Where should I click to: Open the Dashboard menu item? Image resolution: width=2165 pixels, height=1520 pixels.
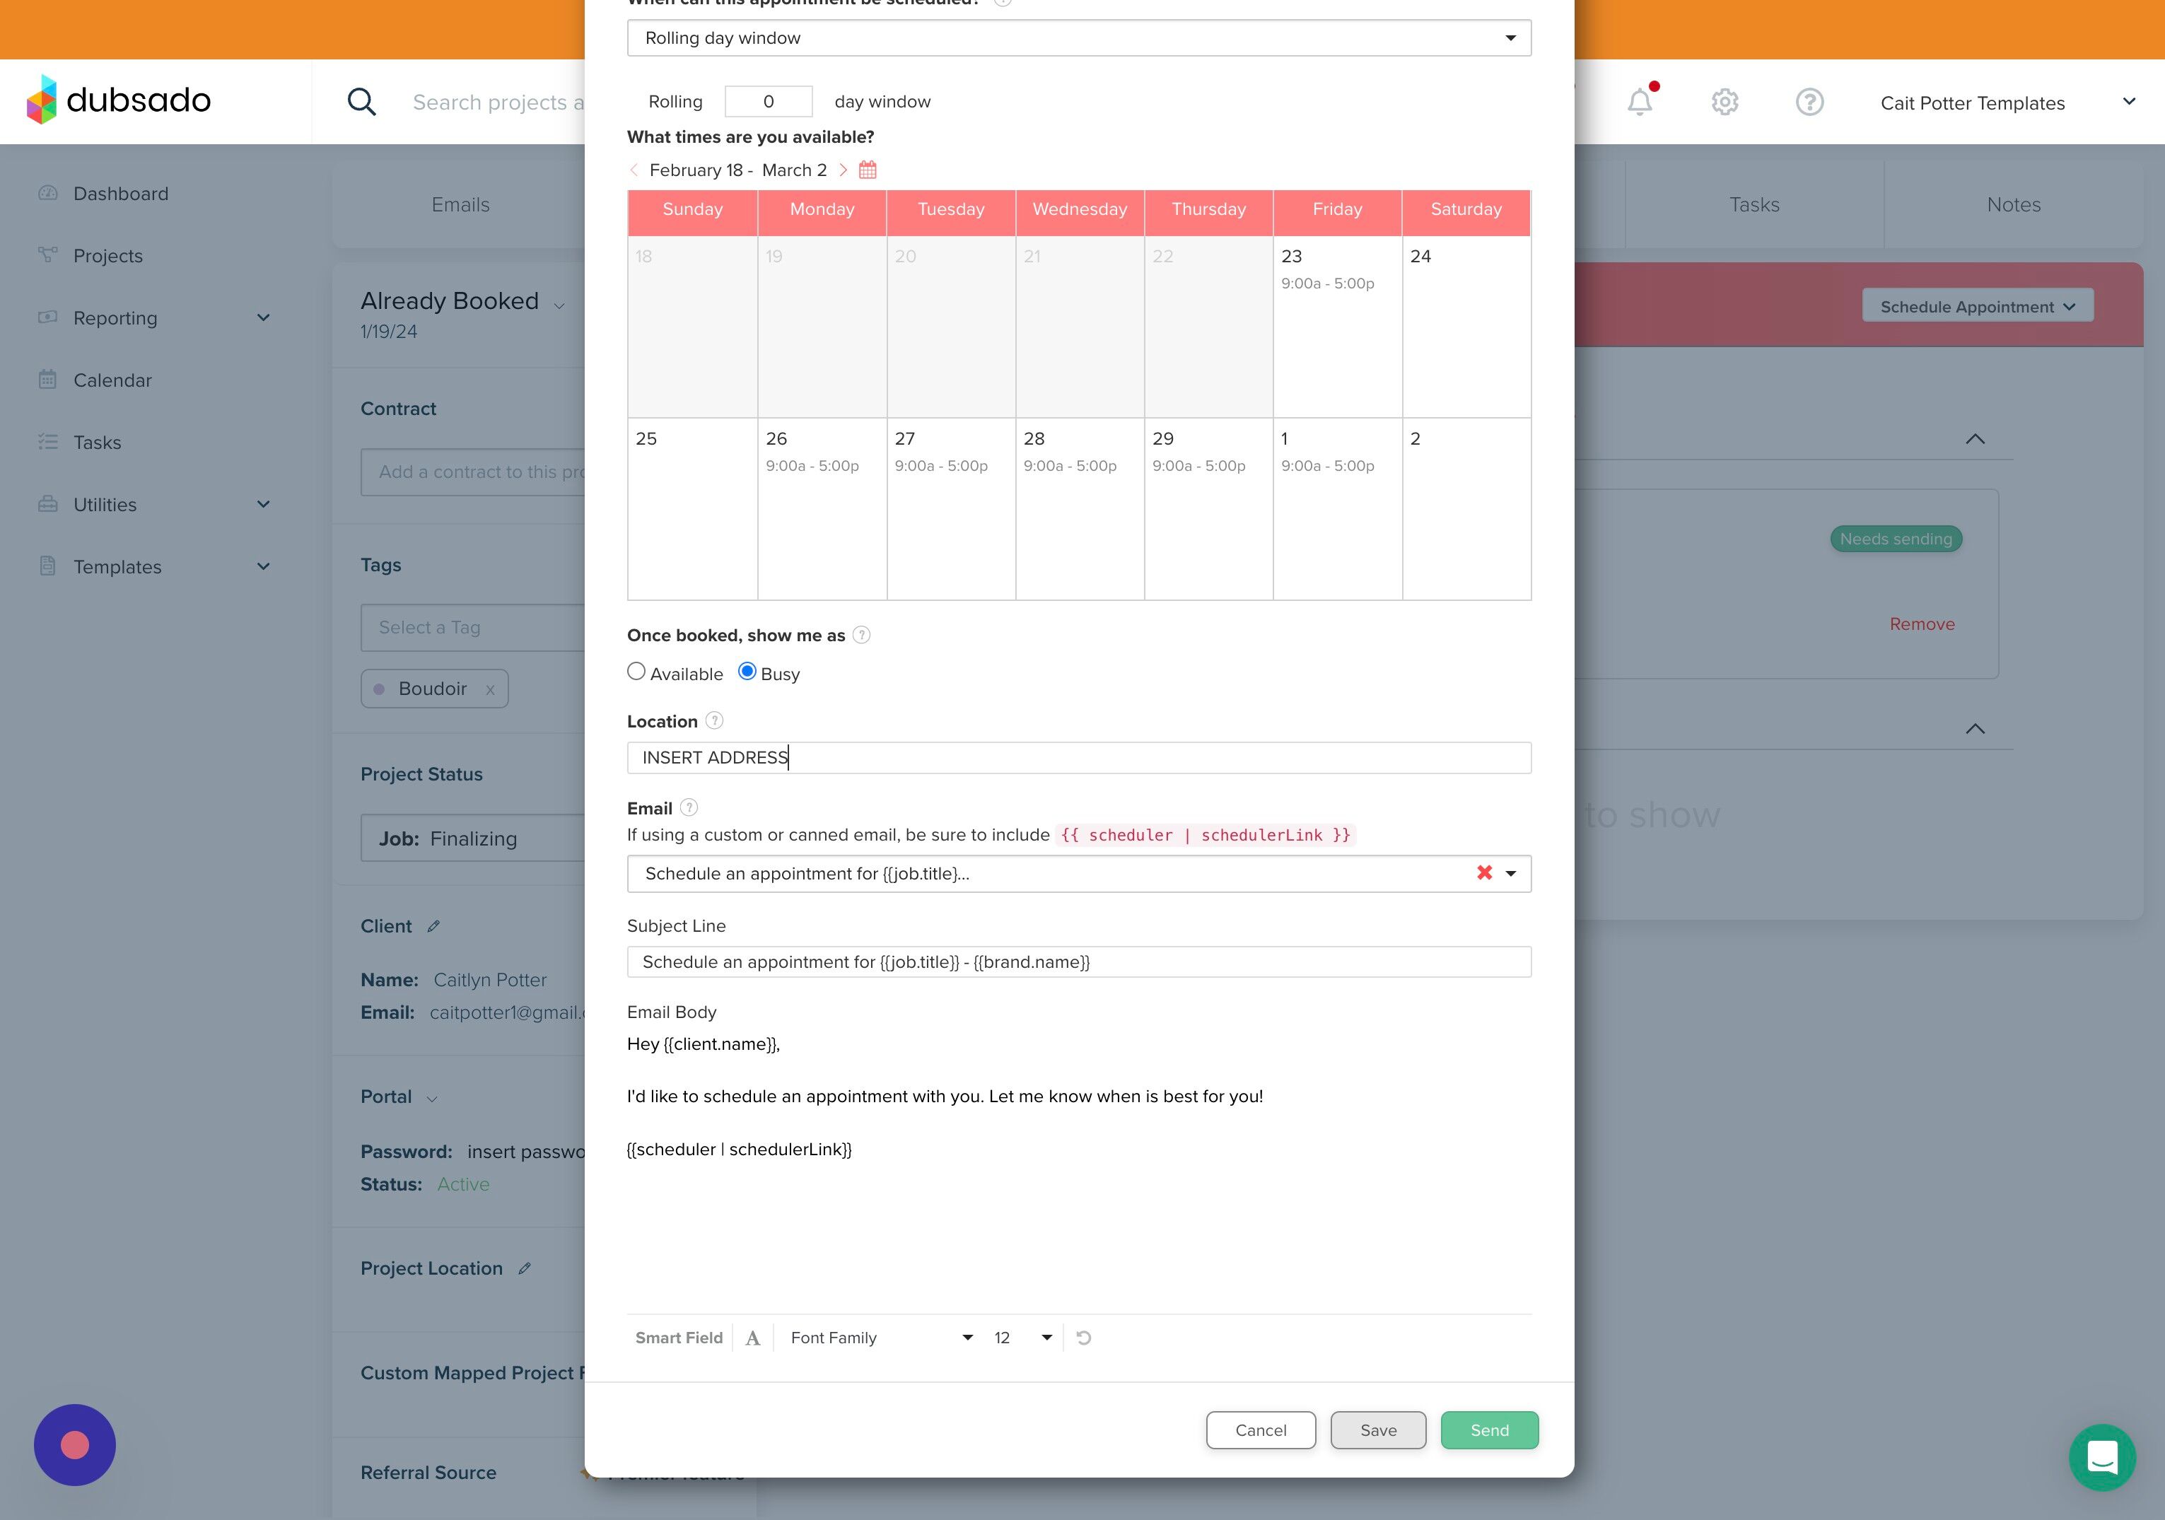point(121,193)
